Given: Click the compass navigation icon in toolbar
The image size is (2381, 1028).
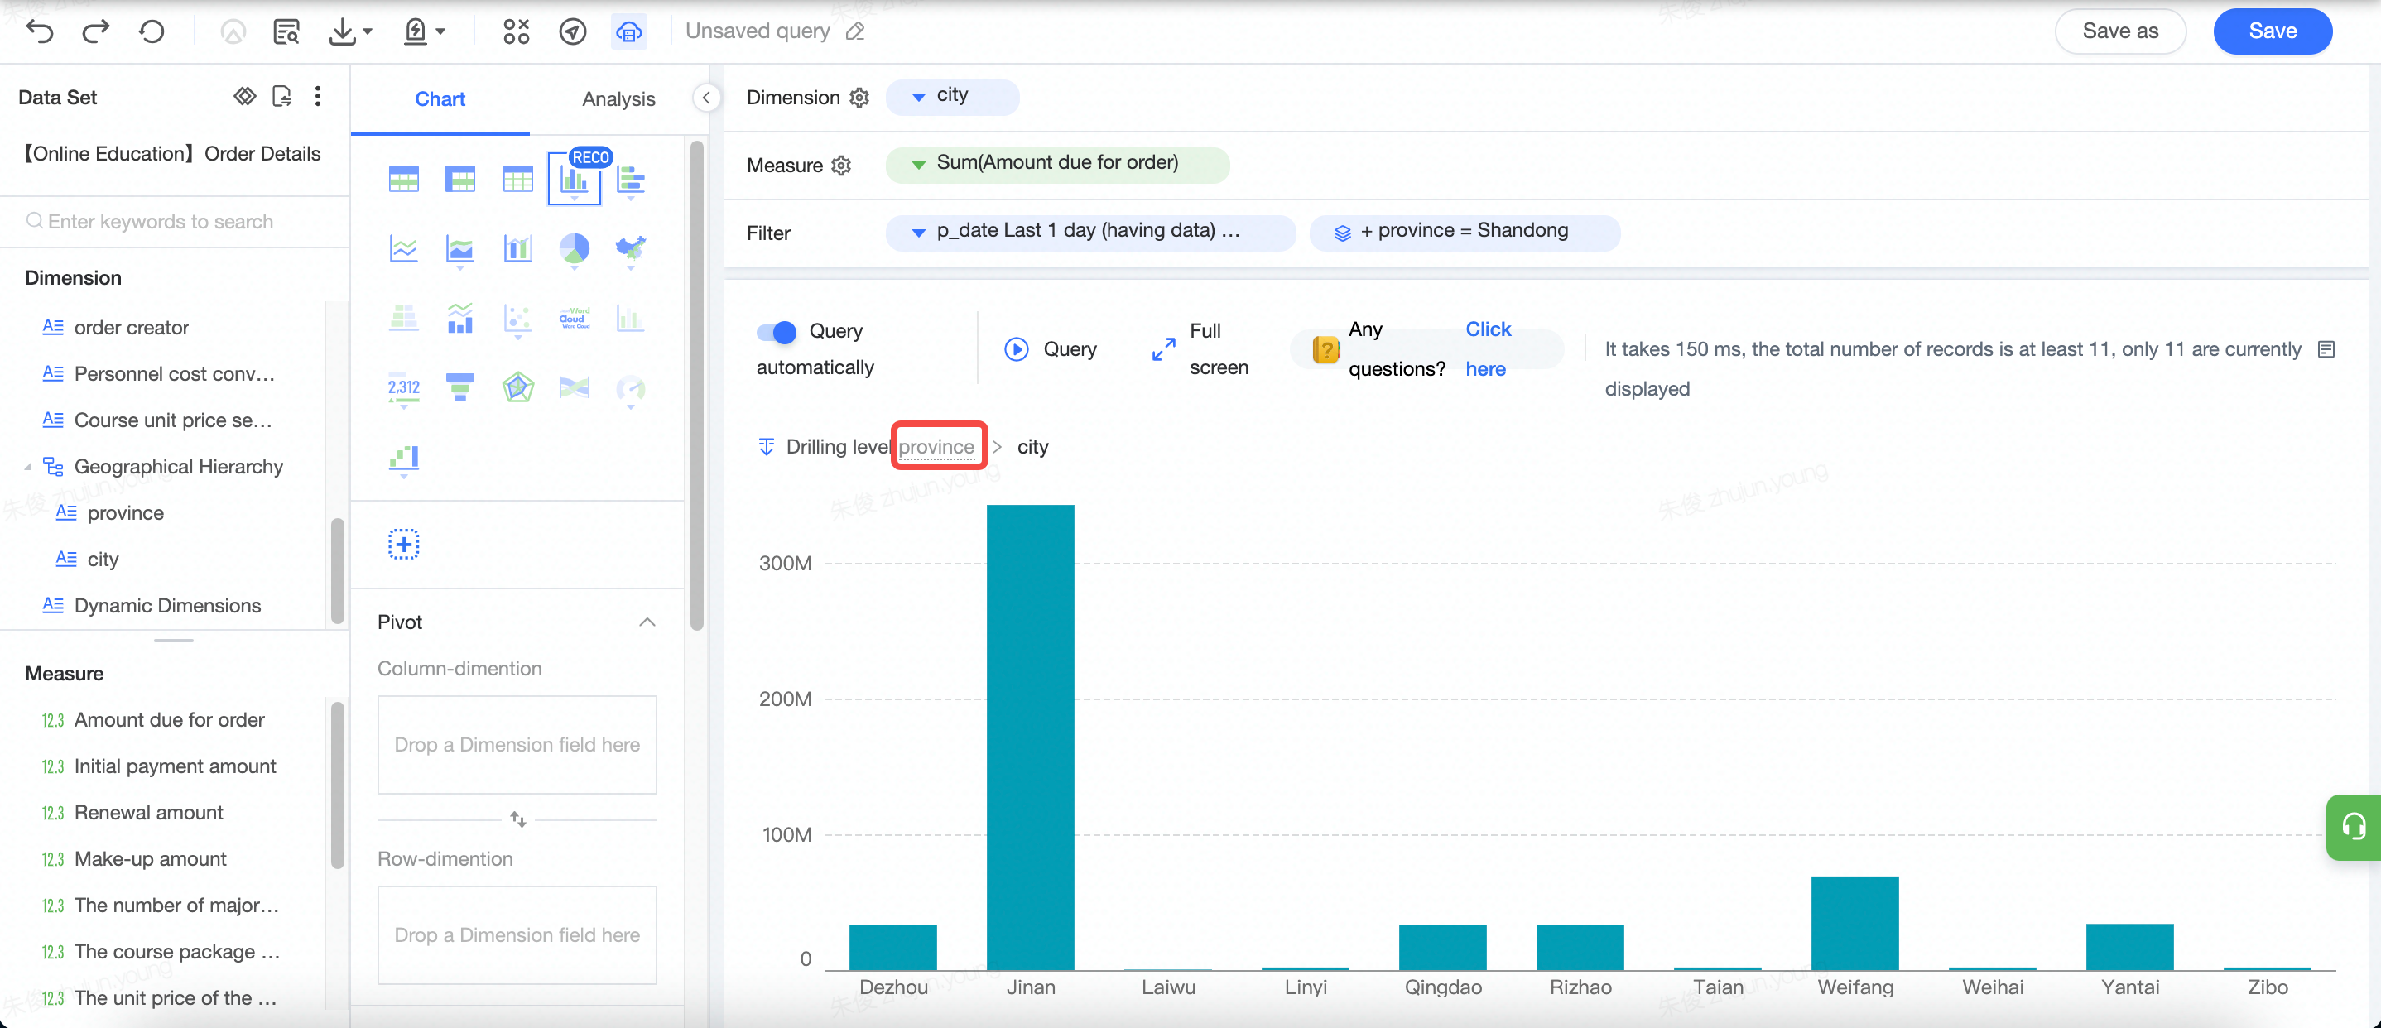Looking at the screenshot, I should [573, 31].
